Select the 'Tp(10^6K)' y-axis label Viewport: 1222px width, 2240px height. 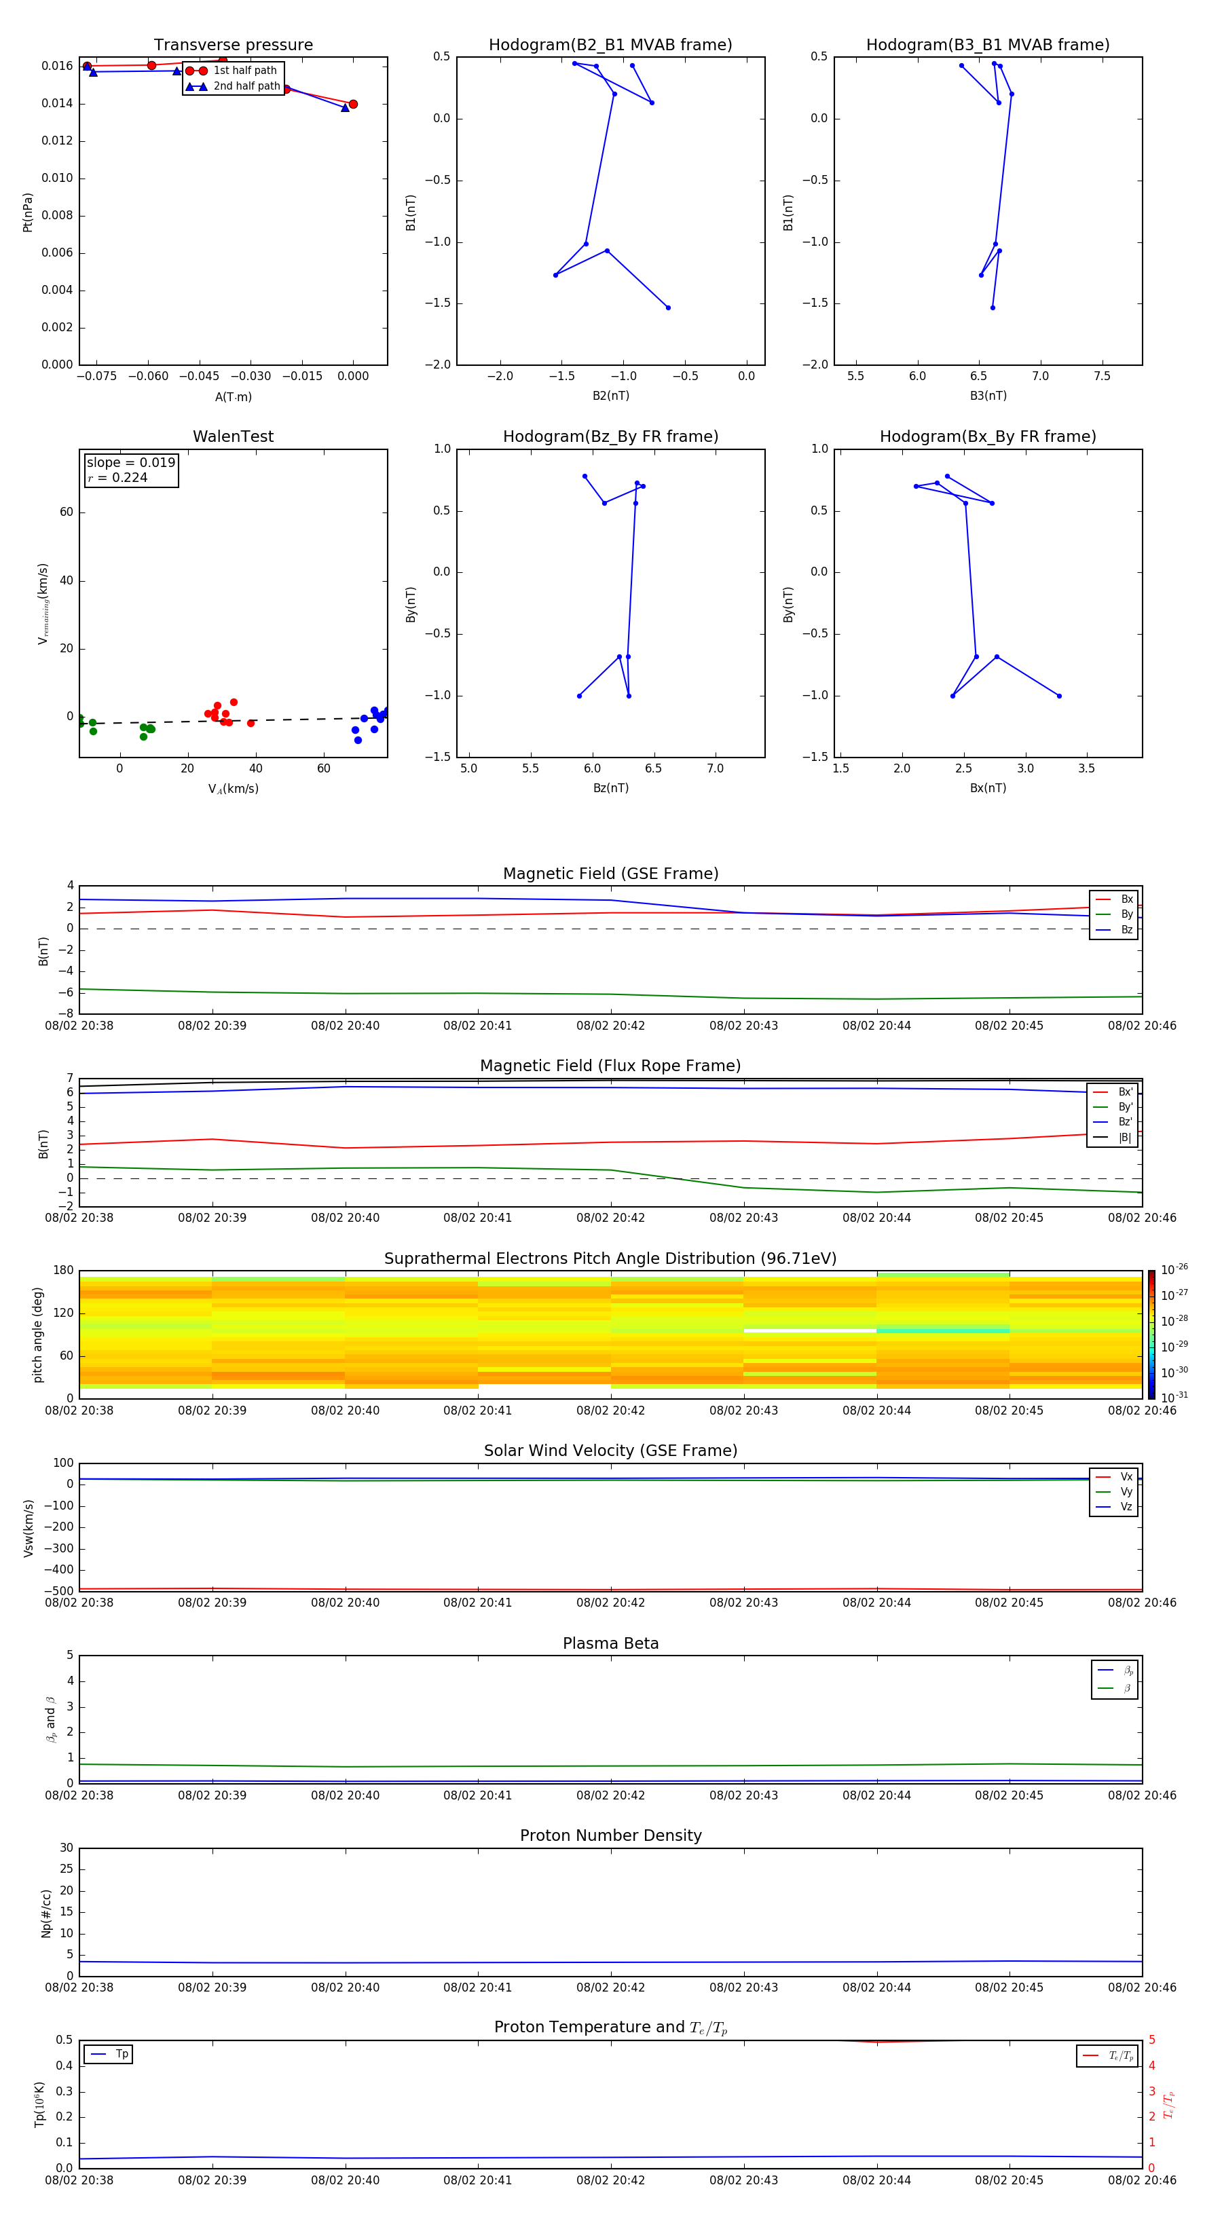39,2104
